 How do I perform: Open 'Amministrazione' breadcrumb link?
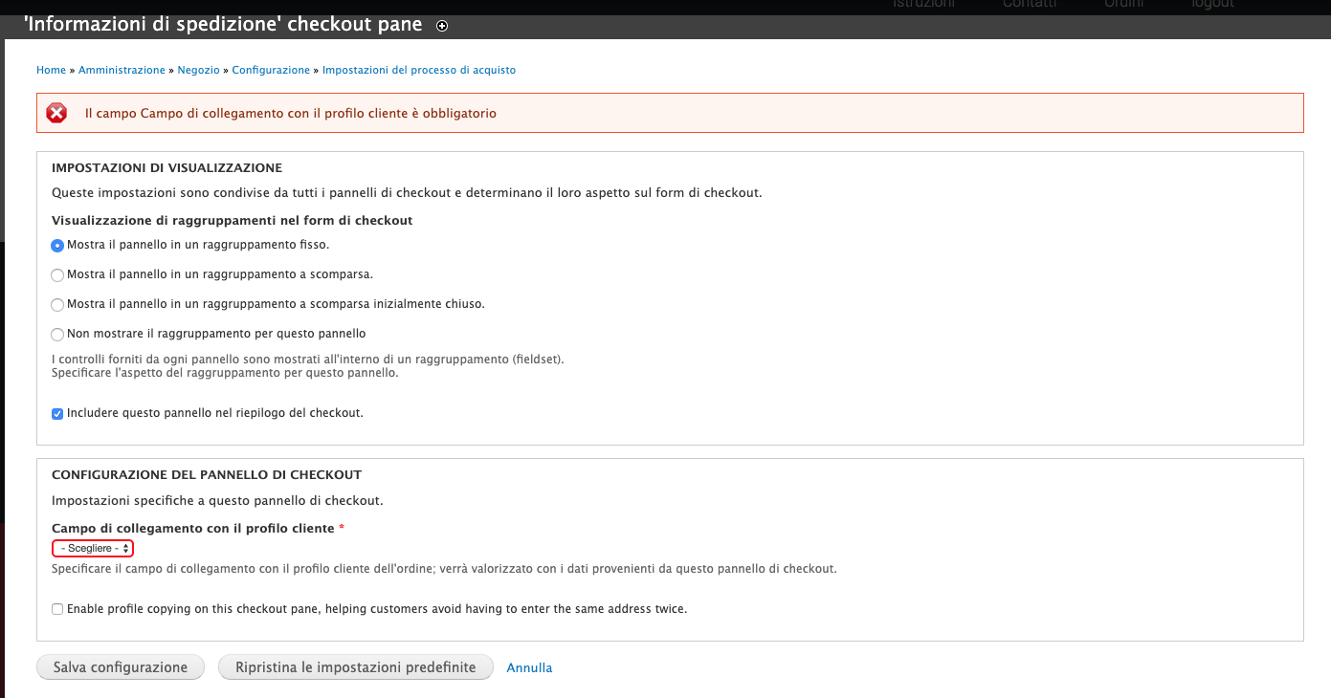[x=122, y=70]
